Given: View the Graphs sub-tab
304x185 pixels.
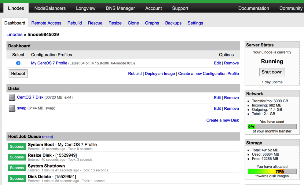Looking at the screenshot, I should 152,23.
